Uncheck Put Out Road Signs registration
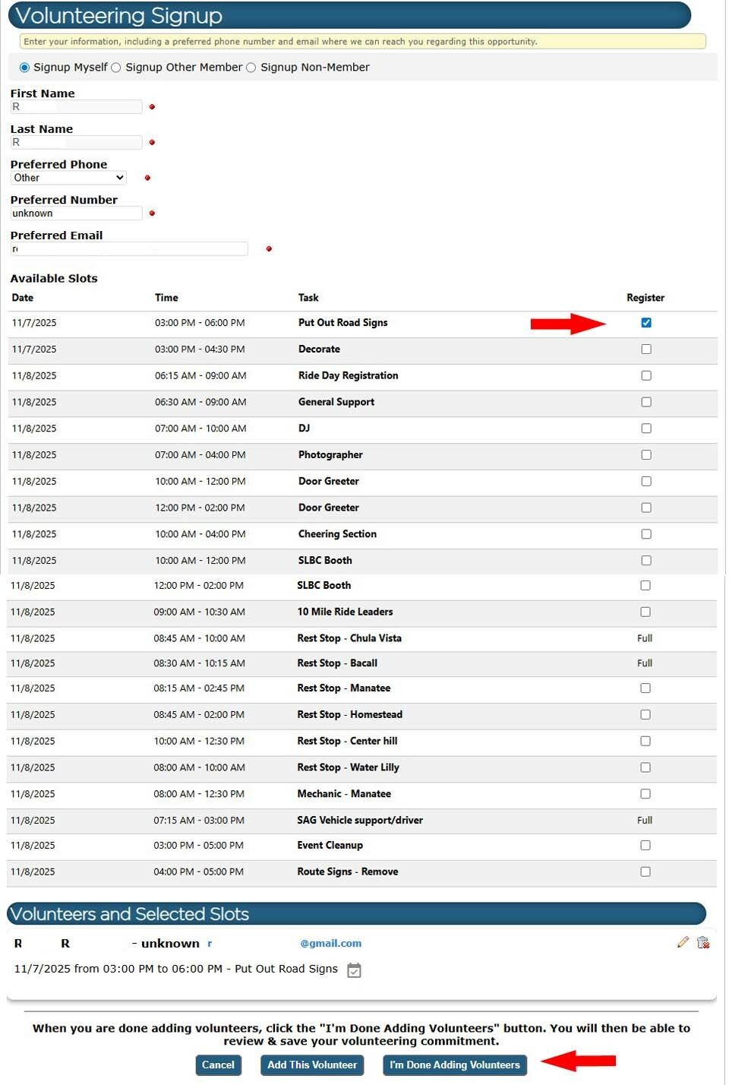 pos(646,323)
